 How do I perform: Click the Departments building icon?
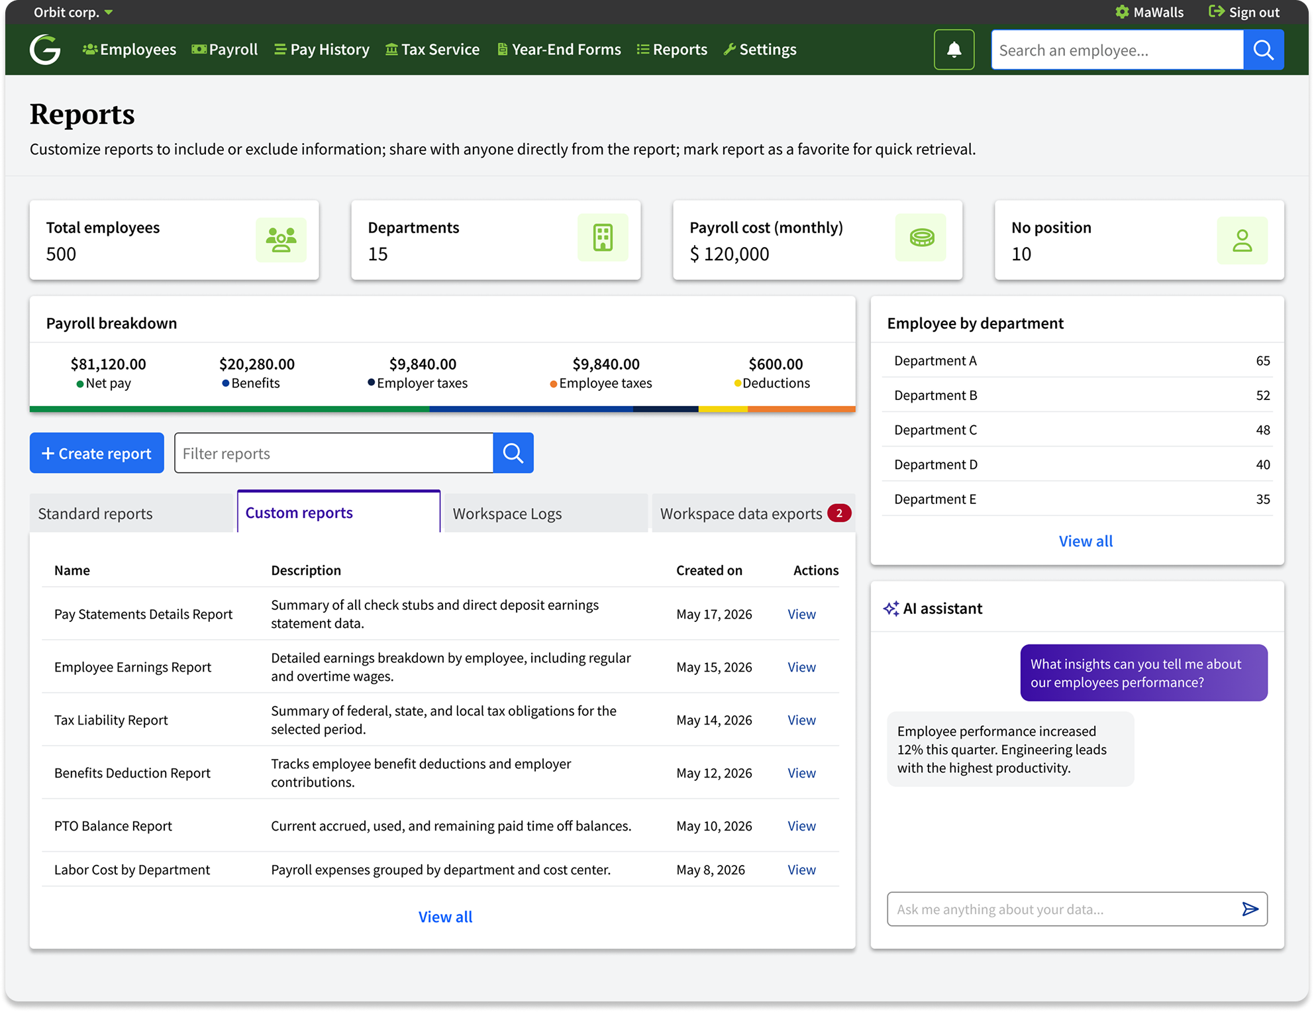(x=603, y=237)
